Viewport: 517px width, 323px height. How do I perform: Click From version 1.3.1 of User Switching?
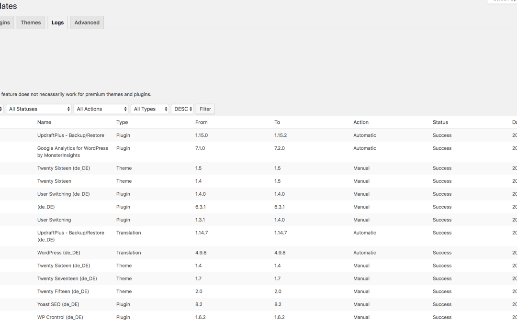coord(200,220)
